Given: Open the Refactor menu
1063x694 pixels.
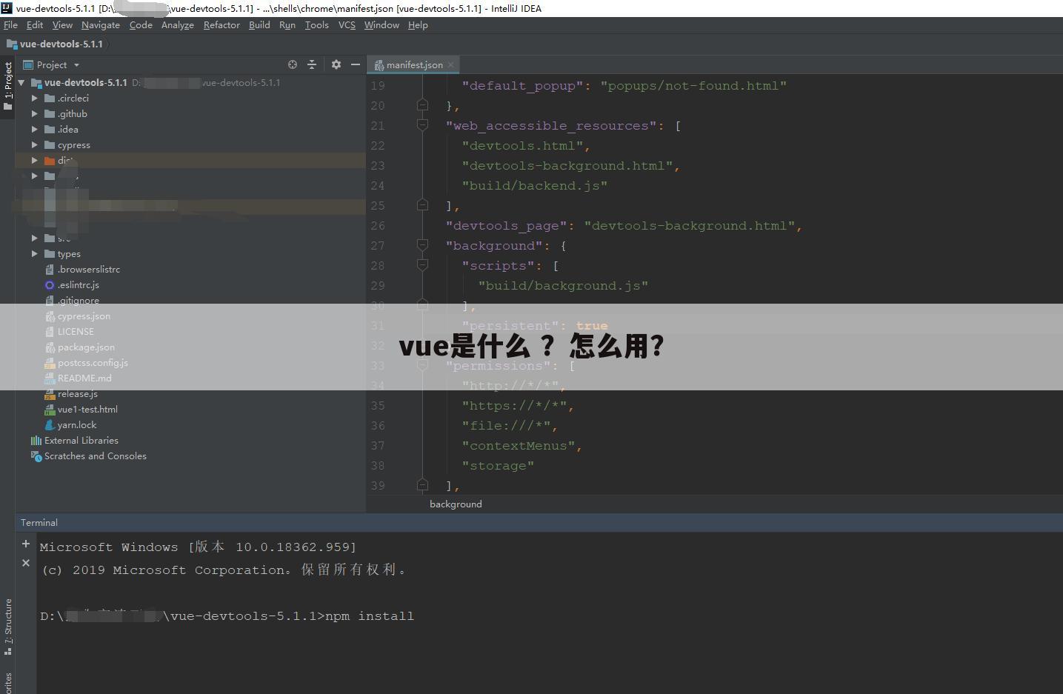Looking at the screenshot, I should coord(221,24).
